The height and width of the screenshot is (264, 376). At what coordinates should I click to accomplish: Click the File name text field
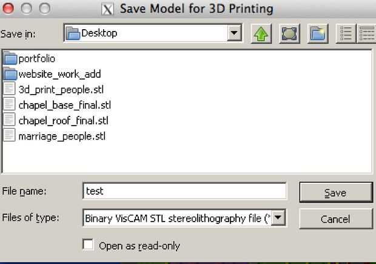pos(184,191)
